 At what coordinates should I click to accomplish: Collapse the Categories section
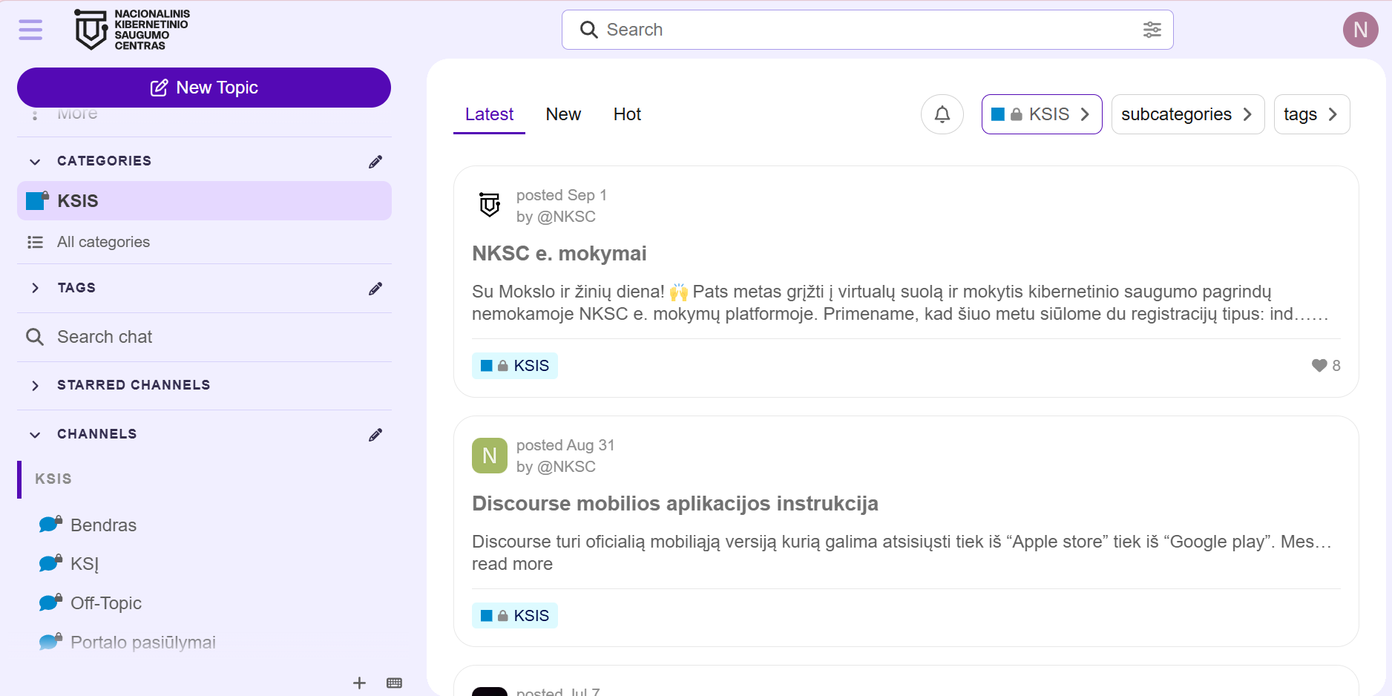[35, 161]
